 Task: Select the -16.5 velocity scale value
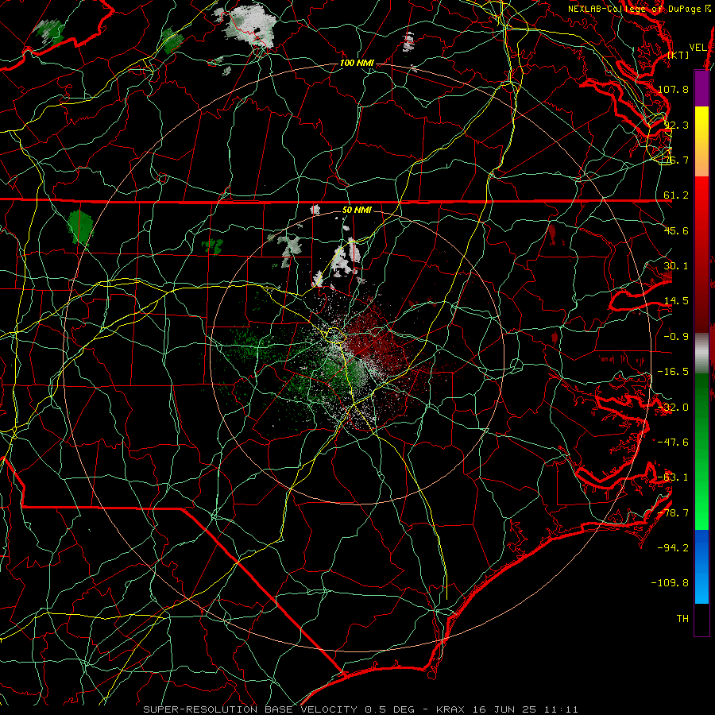[x=673, y=372]
